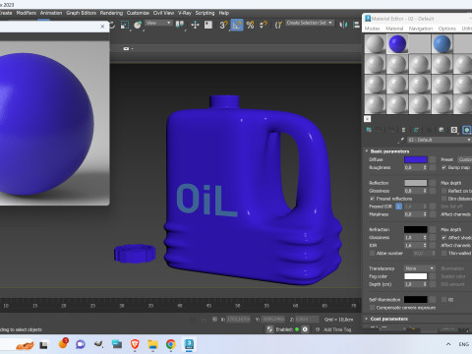The height and width of the screenshot is (354, 472).
Task: Click the eyedropper Pick Material icon
Action: 401,140
